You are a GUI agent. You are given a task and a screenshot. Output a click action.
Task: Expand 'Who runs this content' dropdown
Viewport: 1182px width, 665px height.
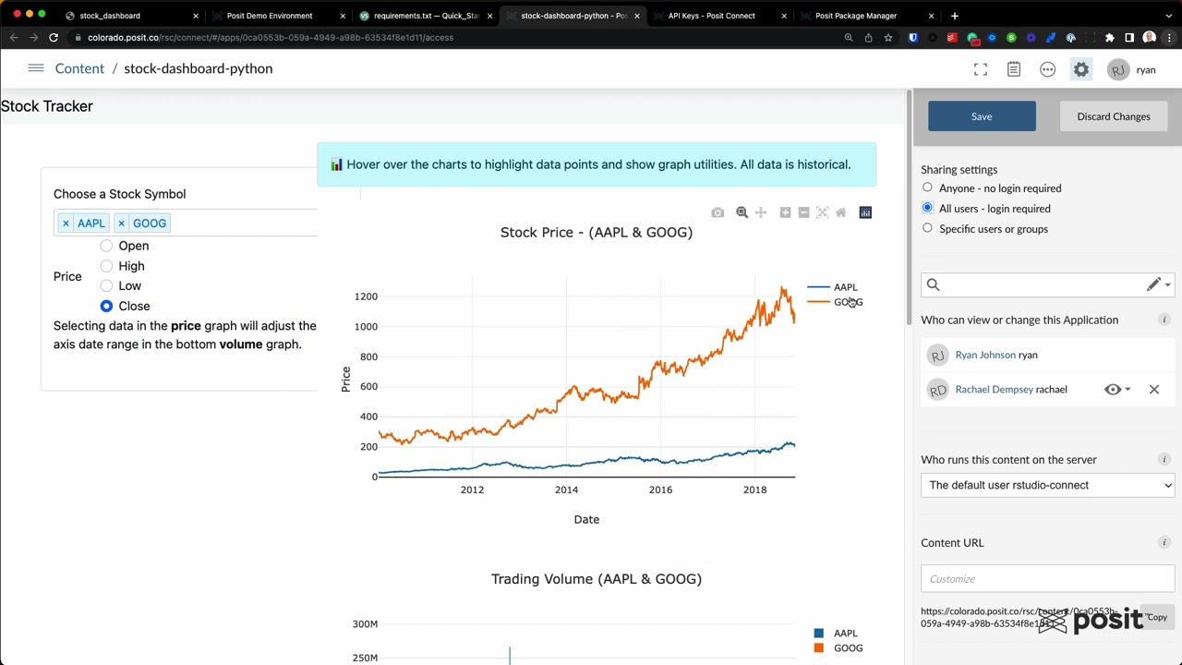point(1047,485)
